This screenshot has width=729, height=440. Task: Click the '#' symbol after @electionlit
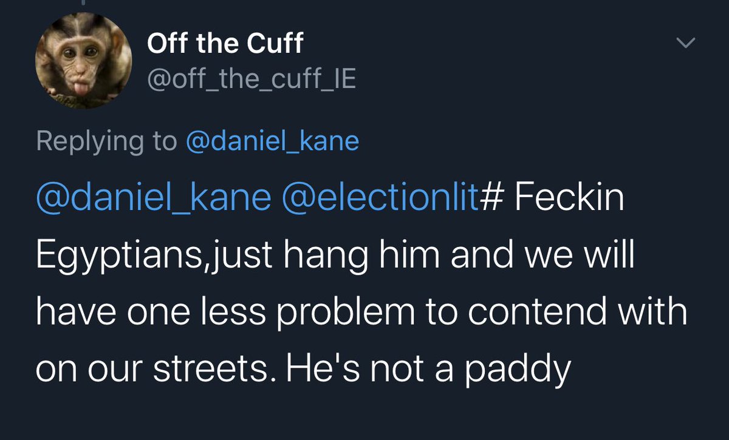pyautogui.click(x=489, y=200)
